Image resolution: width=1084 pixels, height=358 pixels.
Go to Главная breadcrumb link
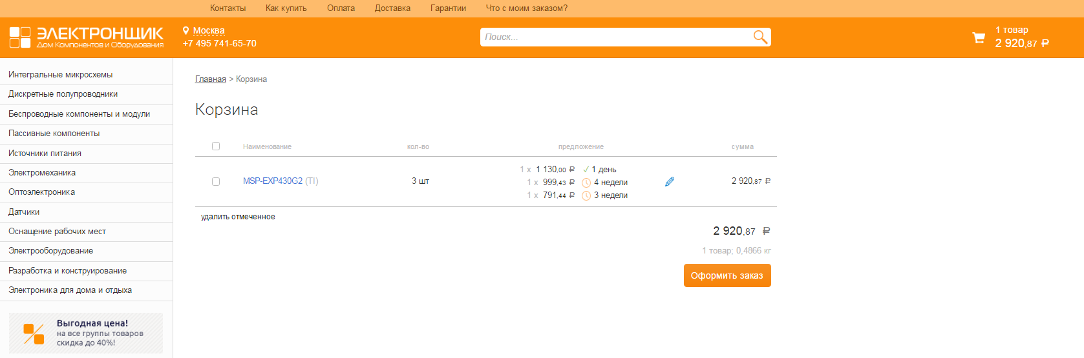tap(211, 79)
